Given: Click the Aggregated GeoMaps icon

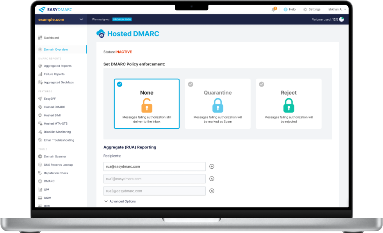Looking at the screenshot, I should click(x=40, y=82).
